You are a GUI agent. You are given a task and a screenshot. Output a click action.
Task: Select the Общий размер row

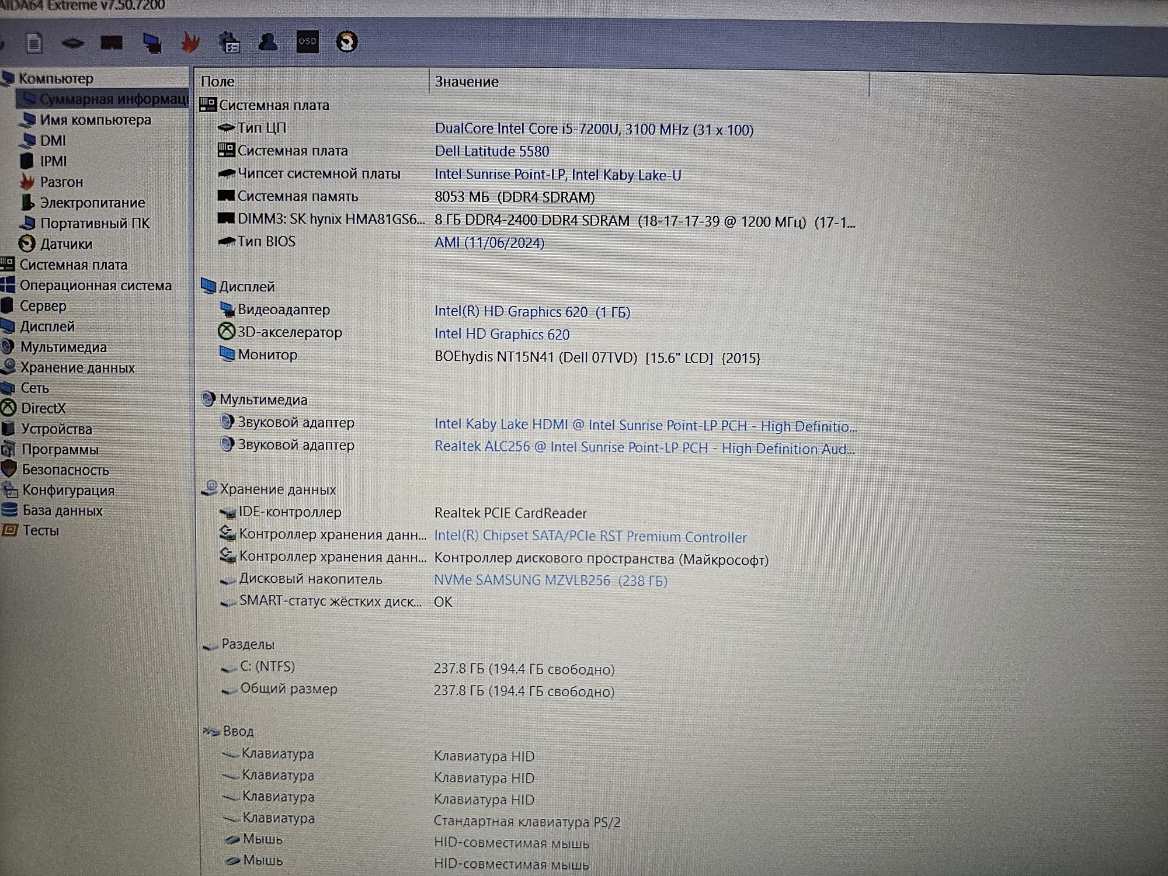(x=418, y=690)
